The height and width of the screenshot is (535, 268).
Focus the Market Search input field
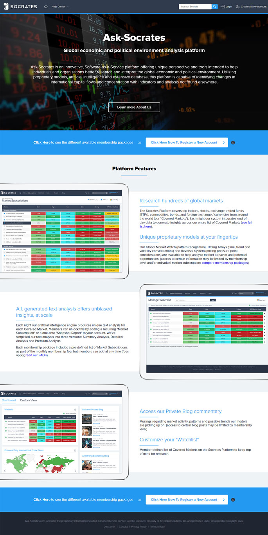click(x=195, y=7)
